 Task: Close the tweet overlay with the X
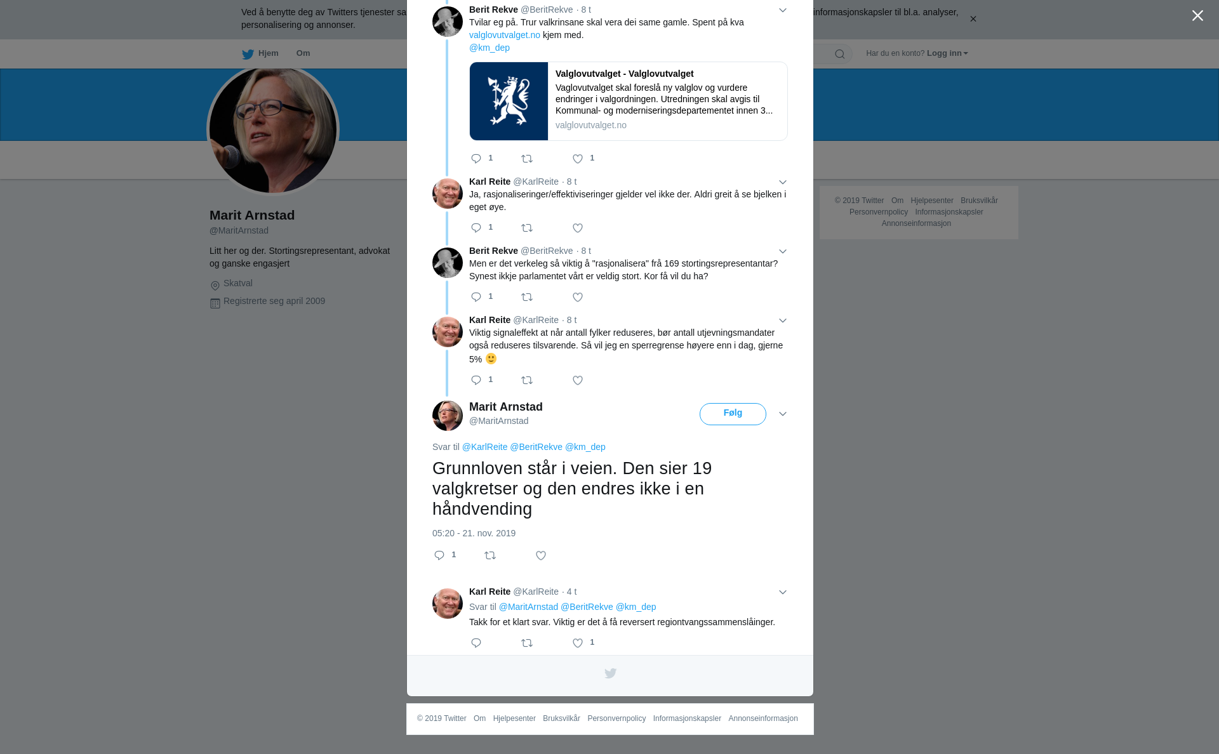coord(1197,16)
